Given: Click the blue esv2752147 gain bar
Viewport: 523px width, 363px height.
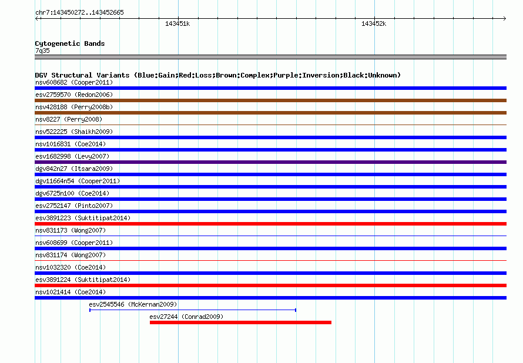Looking at the screenshot, I should tap(270, 211).
